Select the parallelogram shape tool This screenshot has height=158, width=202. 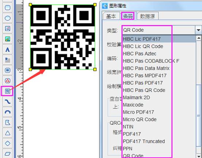pyautogui.click(x=8, y=154)
